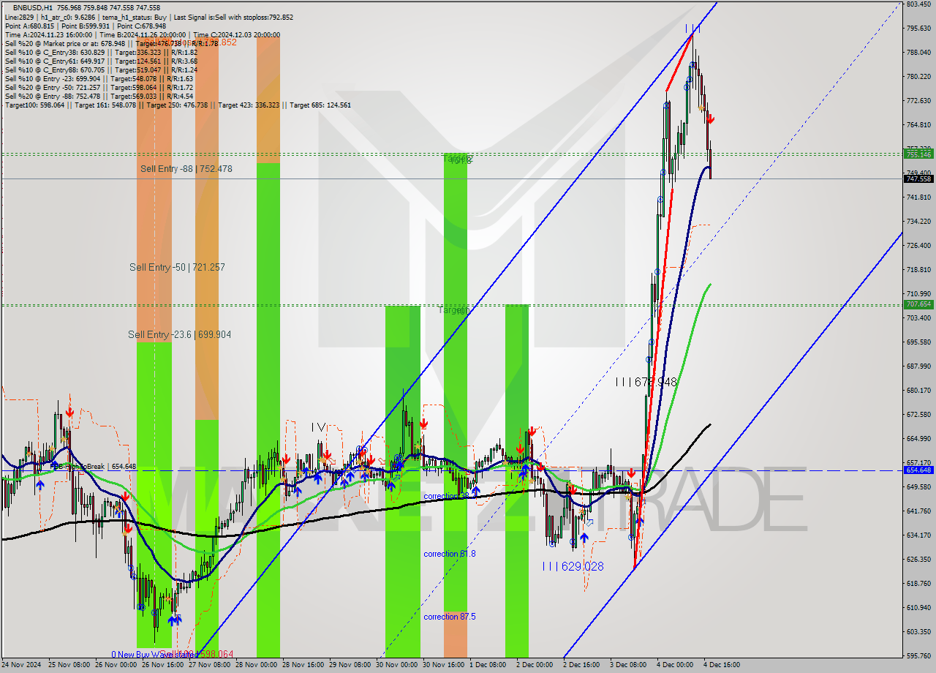Click the '24 Nov 2024' time axis label
This screenshot has height=673, width=936.
pyautogui.click(x=21, y=665)
